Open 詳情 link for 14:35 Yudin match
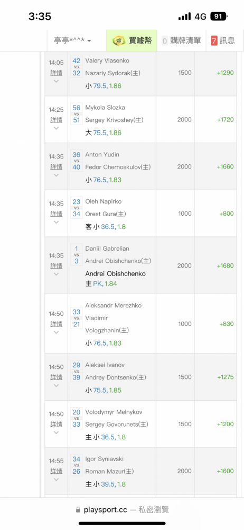This screenshot has height=530, width=244. (x=57, y=166)
